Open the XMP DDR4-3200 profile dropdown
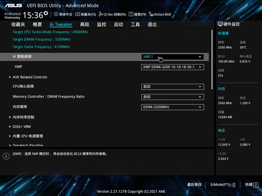The image size is (262, 196). point(172,67)
